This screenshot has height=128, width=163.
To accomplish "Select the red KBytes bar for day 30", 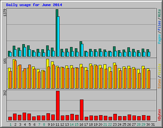I will point(148,118).
